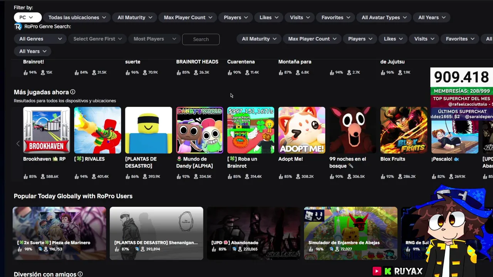
Task: Click Cuarentena game title
Action: (241, 62)
